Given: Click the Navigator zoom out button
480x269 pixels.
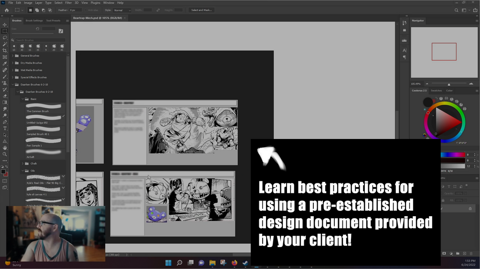Looking at the screenshot, I should [427, 84].
